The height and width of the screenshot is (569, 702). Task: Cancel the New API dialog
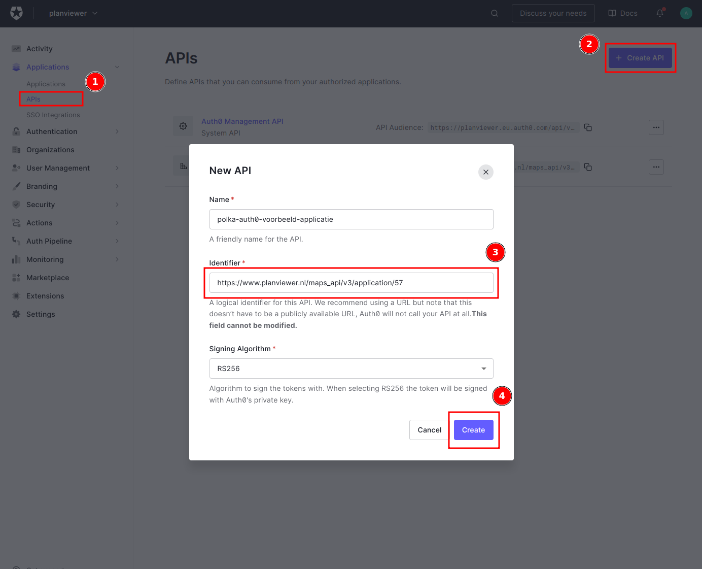[x=429, y=430]
